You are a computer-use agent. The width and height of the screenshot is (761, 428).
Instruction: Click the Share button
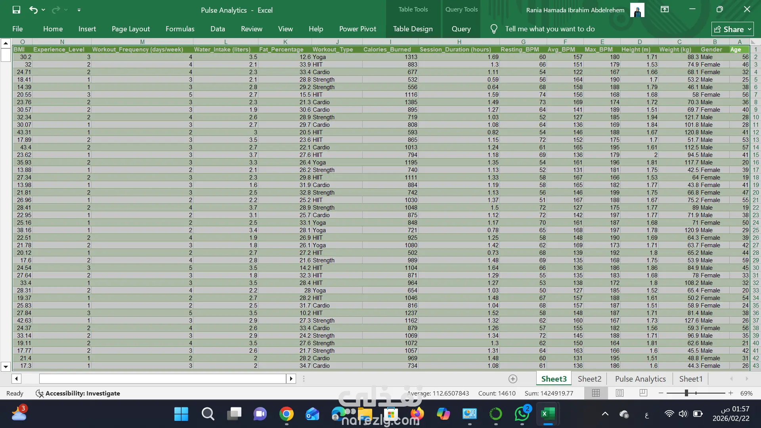pos(729,29)
